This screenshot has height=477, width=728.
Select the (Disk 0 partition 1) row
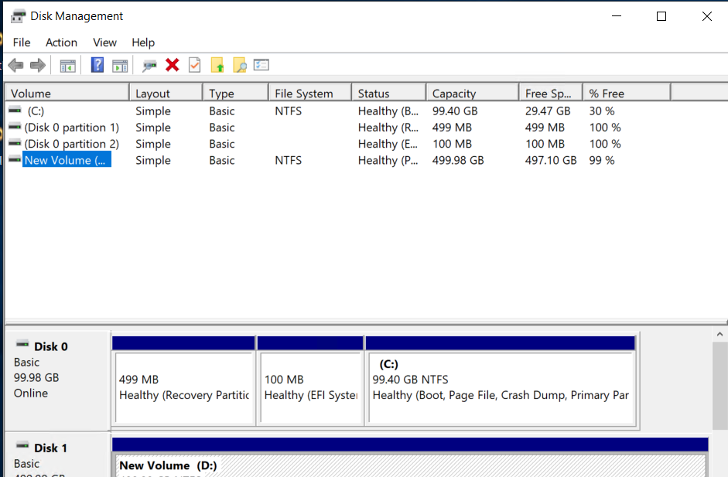[x=338, y=127]
